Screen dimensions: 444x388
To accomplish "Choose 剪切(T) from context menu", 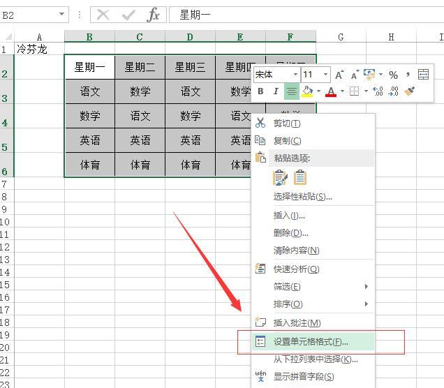I will [x=313, y=124].
